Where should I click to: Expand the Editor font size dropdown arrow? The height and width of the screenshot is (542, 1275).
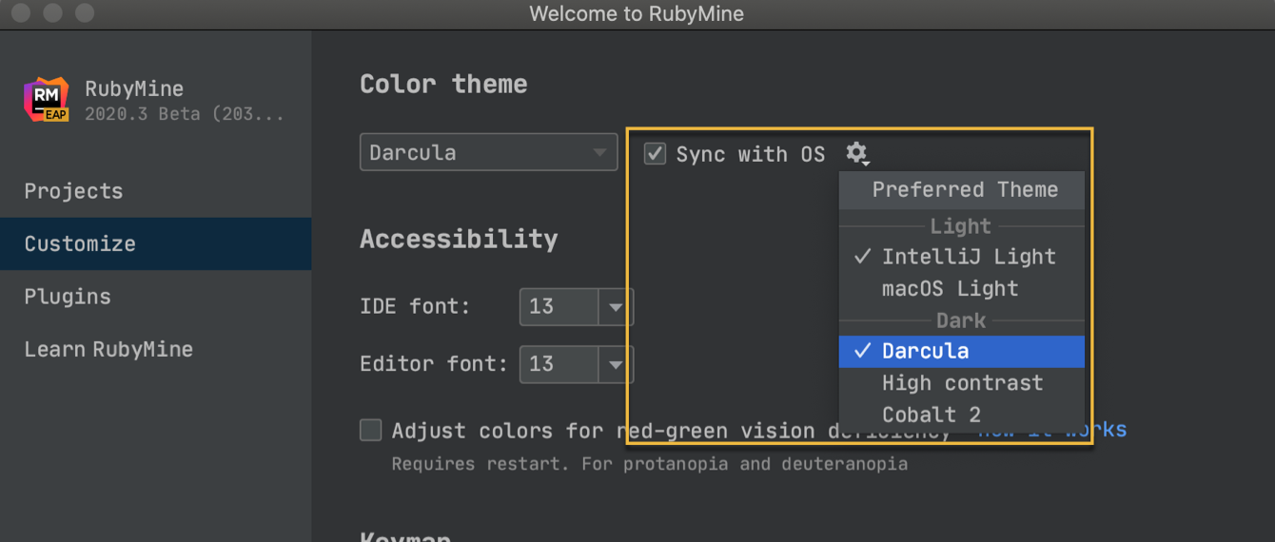(x=616, y=364)
